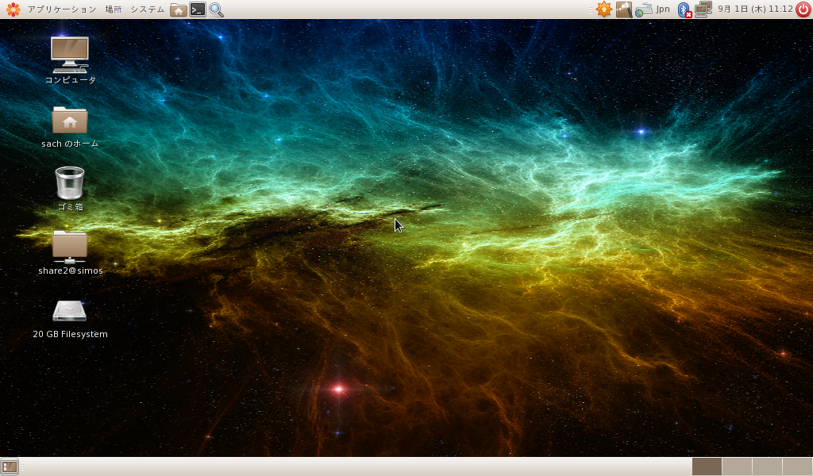Image resolution: width=813 pixels, height=476 pixels.
Task: Open the アプリケーション menu
Action: (61, 10)
